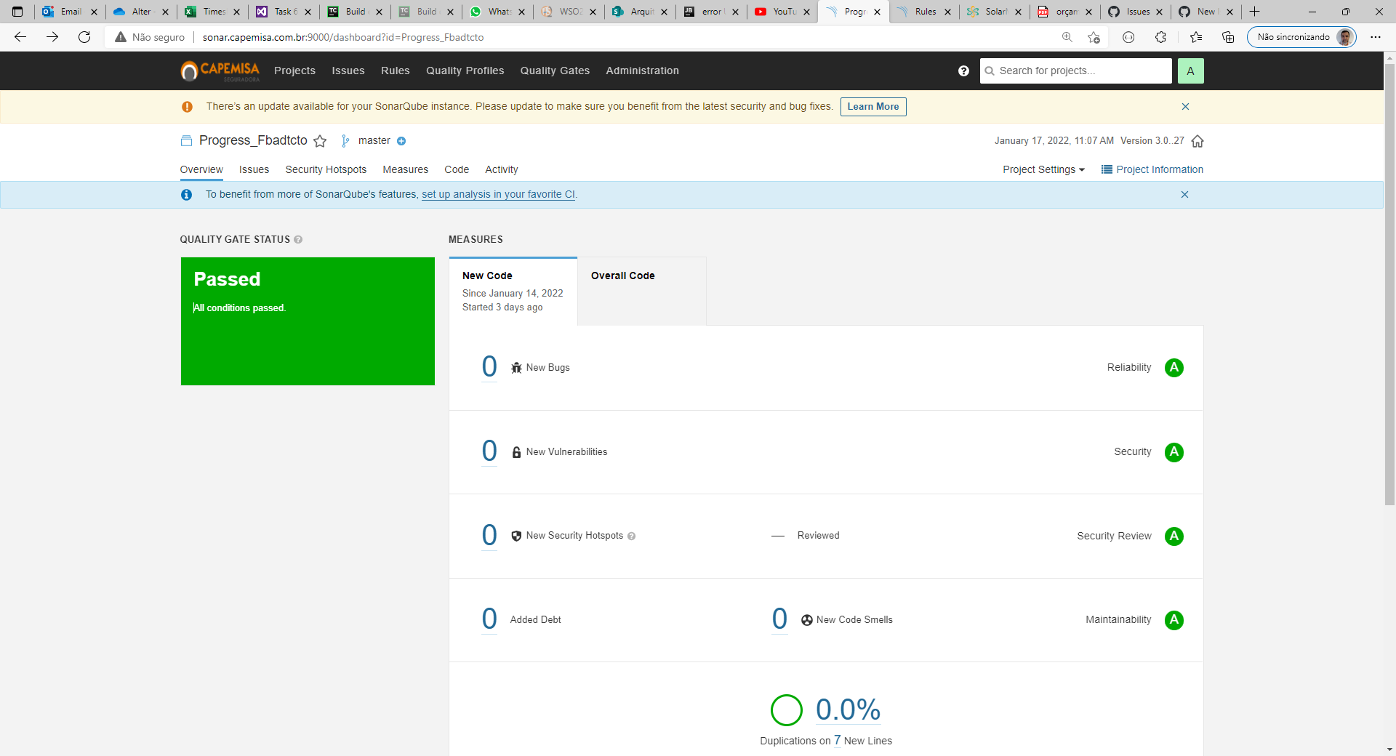Click the plus icon beside master branch
The height and width of the screenshot is (756, 1396).
coord(401,141)
